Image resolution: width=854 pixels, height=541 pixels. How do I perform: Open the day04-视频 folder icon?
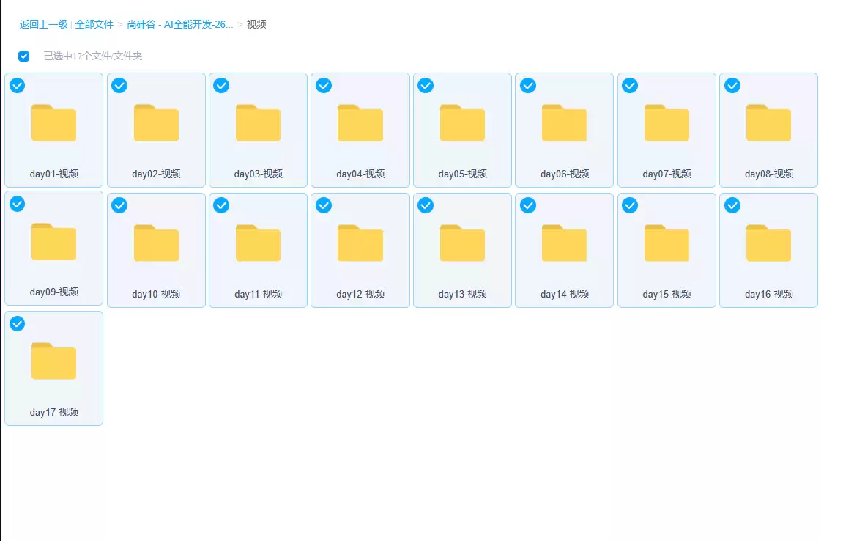[360, 122]
